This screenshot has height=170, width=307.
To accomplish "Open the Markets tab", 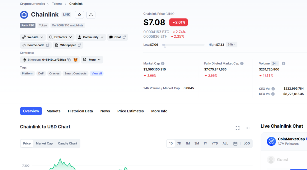I will 53,111.
